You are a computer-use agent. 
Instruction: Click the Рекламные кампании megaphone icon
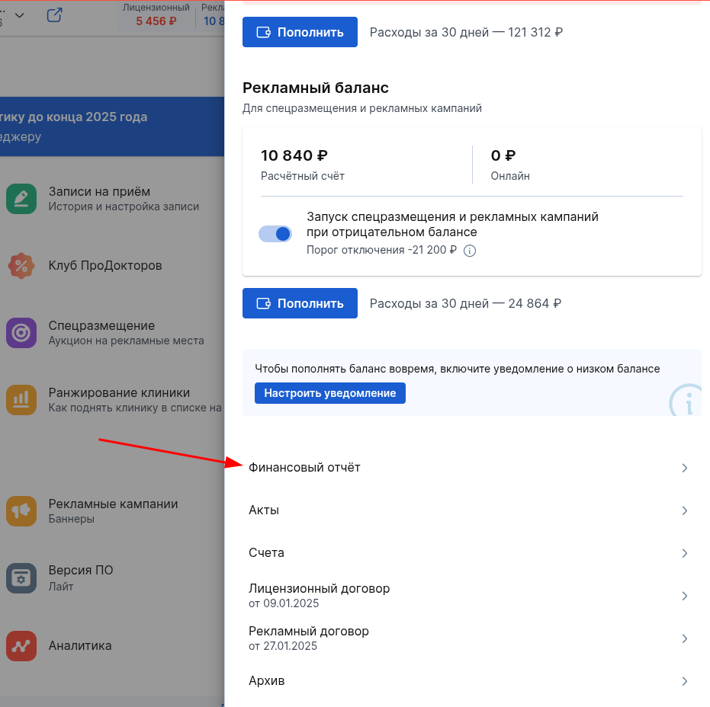(21, 511)
